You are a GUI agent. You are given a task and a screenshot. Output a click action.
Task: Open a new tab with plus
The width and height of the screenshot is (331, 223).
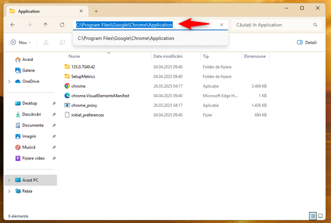pos(96,11)
